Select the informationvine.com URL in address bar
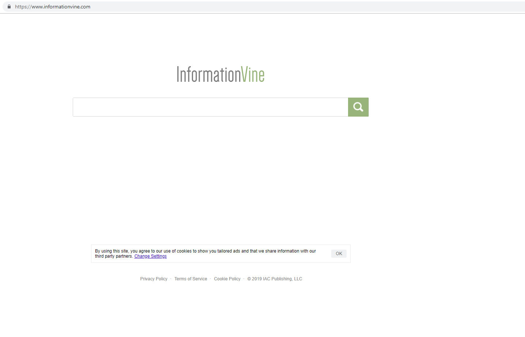This screenshot has width=525, height=337. 53,7
